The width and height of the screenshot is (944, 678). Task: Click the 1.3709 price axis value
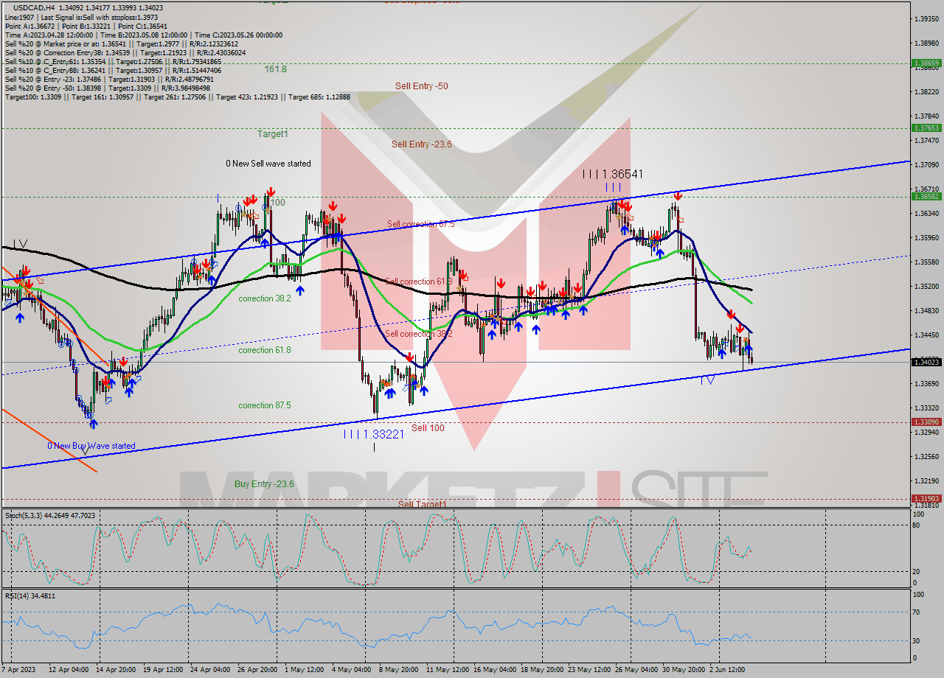(926, 165)
